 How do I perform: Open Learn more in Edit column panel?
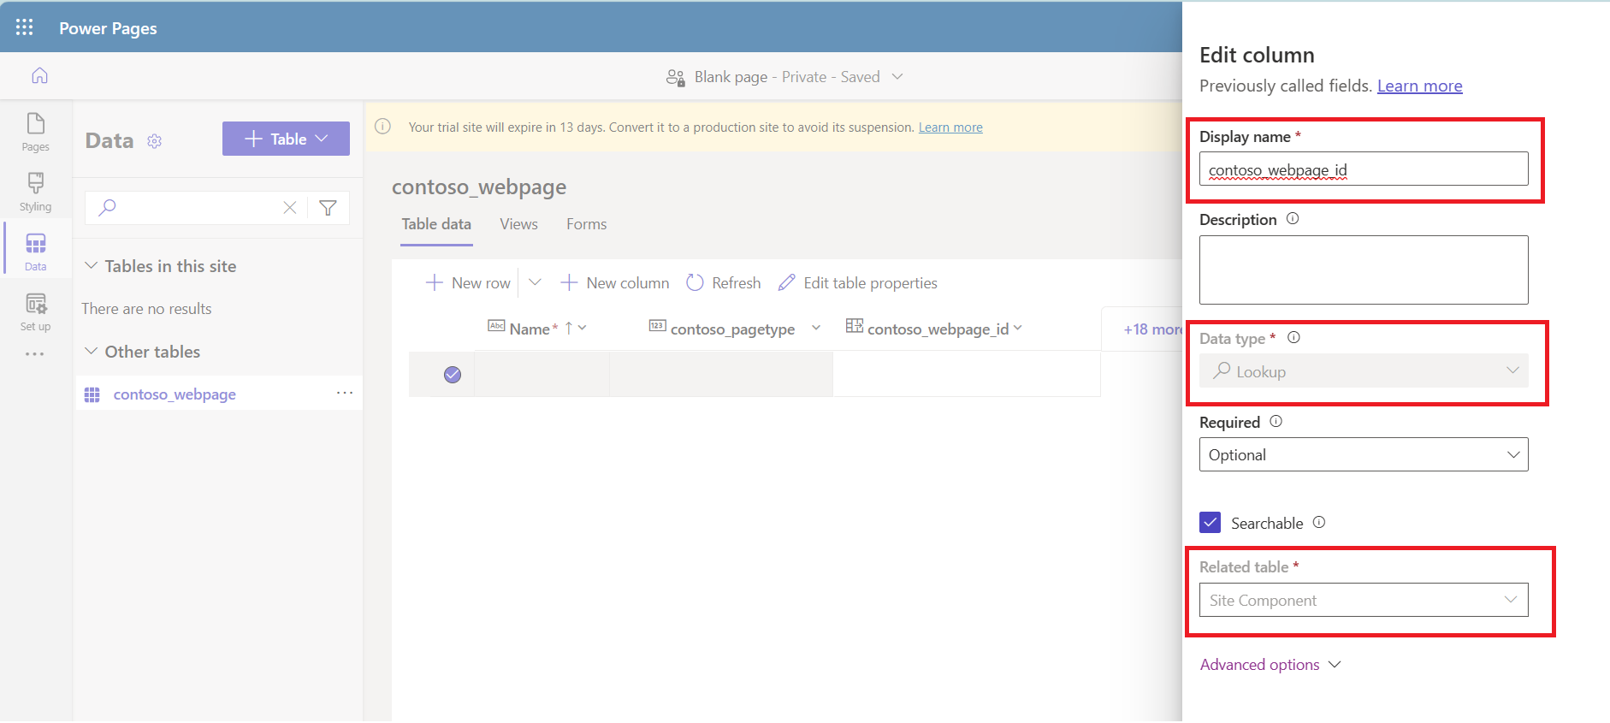coord(1419,86)
